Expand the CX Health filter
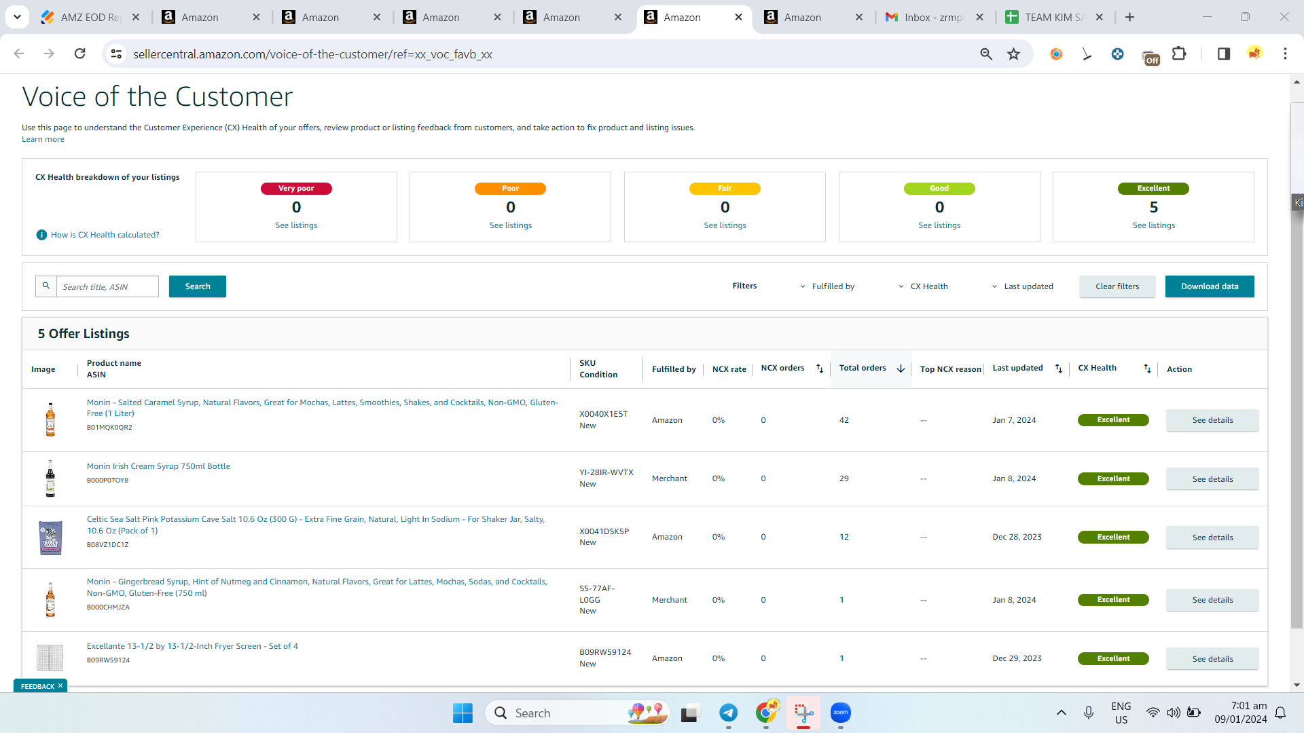1304x733 pixels. point(923,286)
